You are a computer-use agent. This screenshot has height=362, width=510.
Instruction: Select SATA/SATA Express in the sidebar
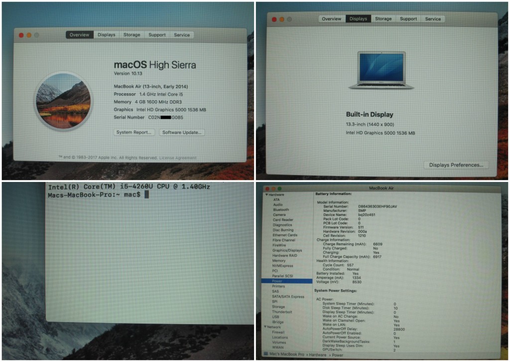pos(288,297)
